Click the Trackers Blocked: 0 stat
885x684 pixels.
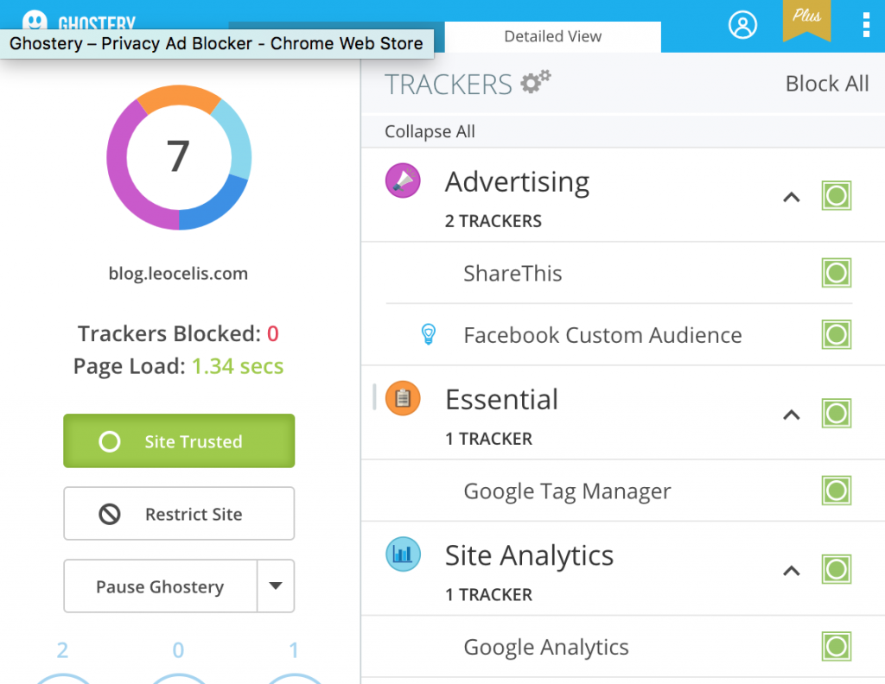tap(178, 334)
